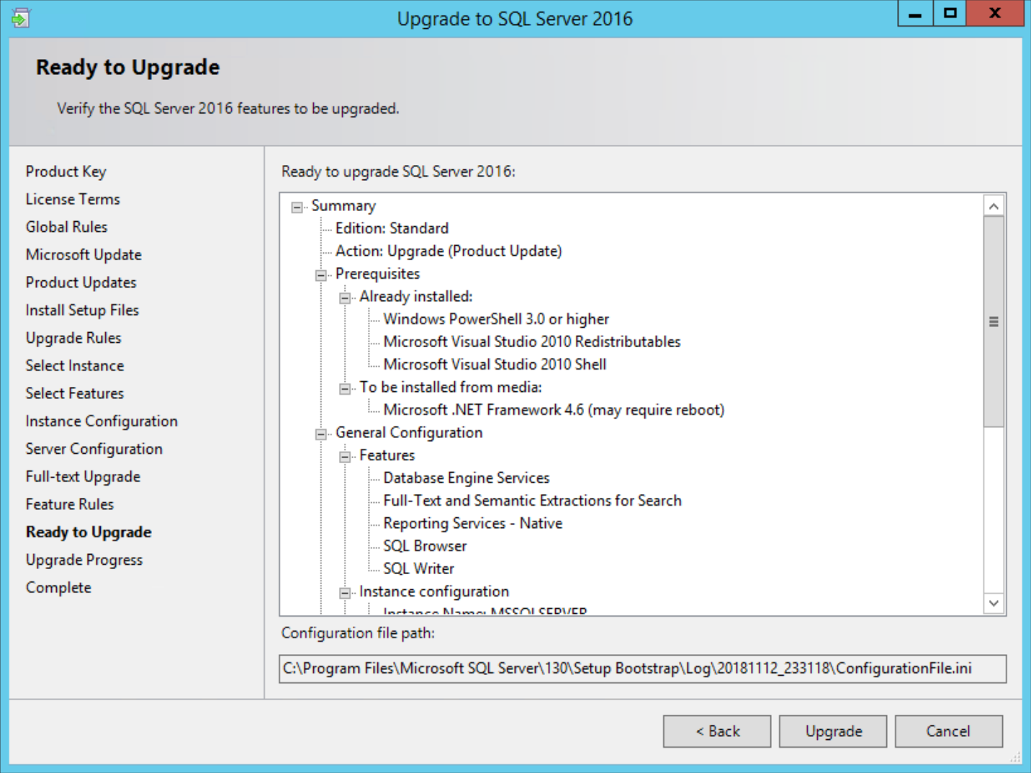Collapse the Prerequisites node
The width and height of the screenshot is (1031, 773).
click(321, 275)
